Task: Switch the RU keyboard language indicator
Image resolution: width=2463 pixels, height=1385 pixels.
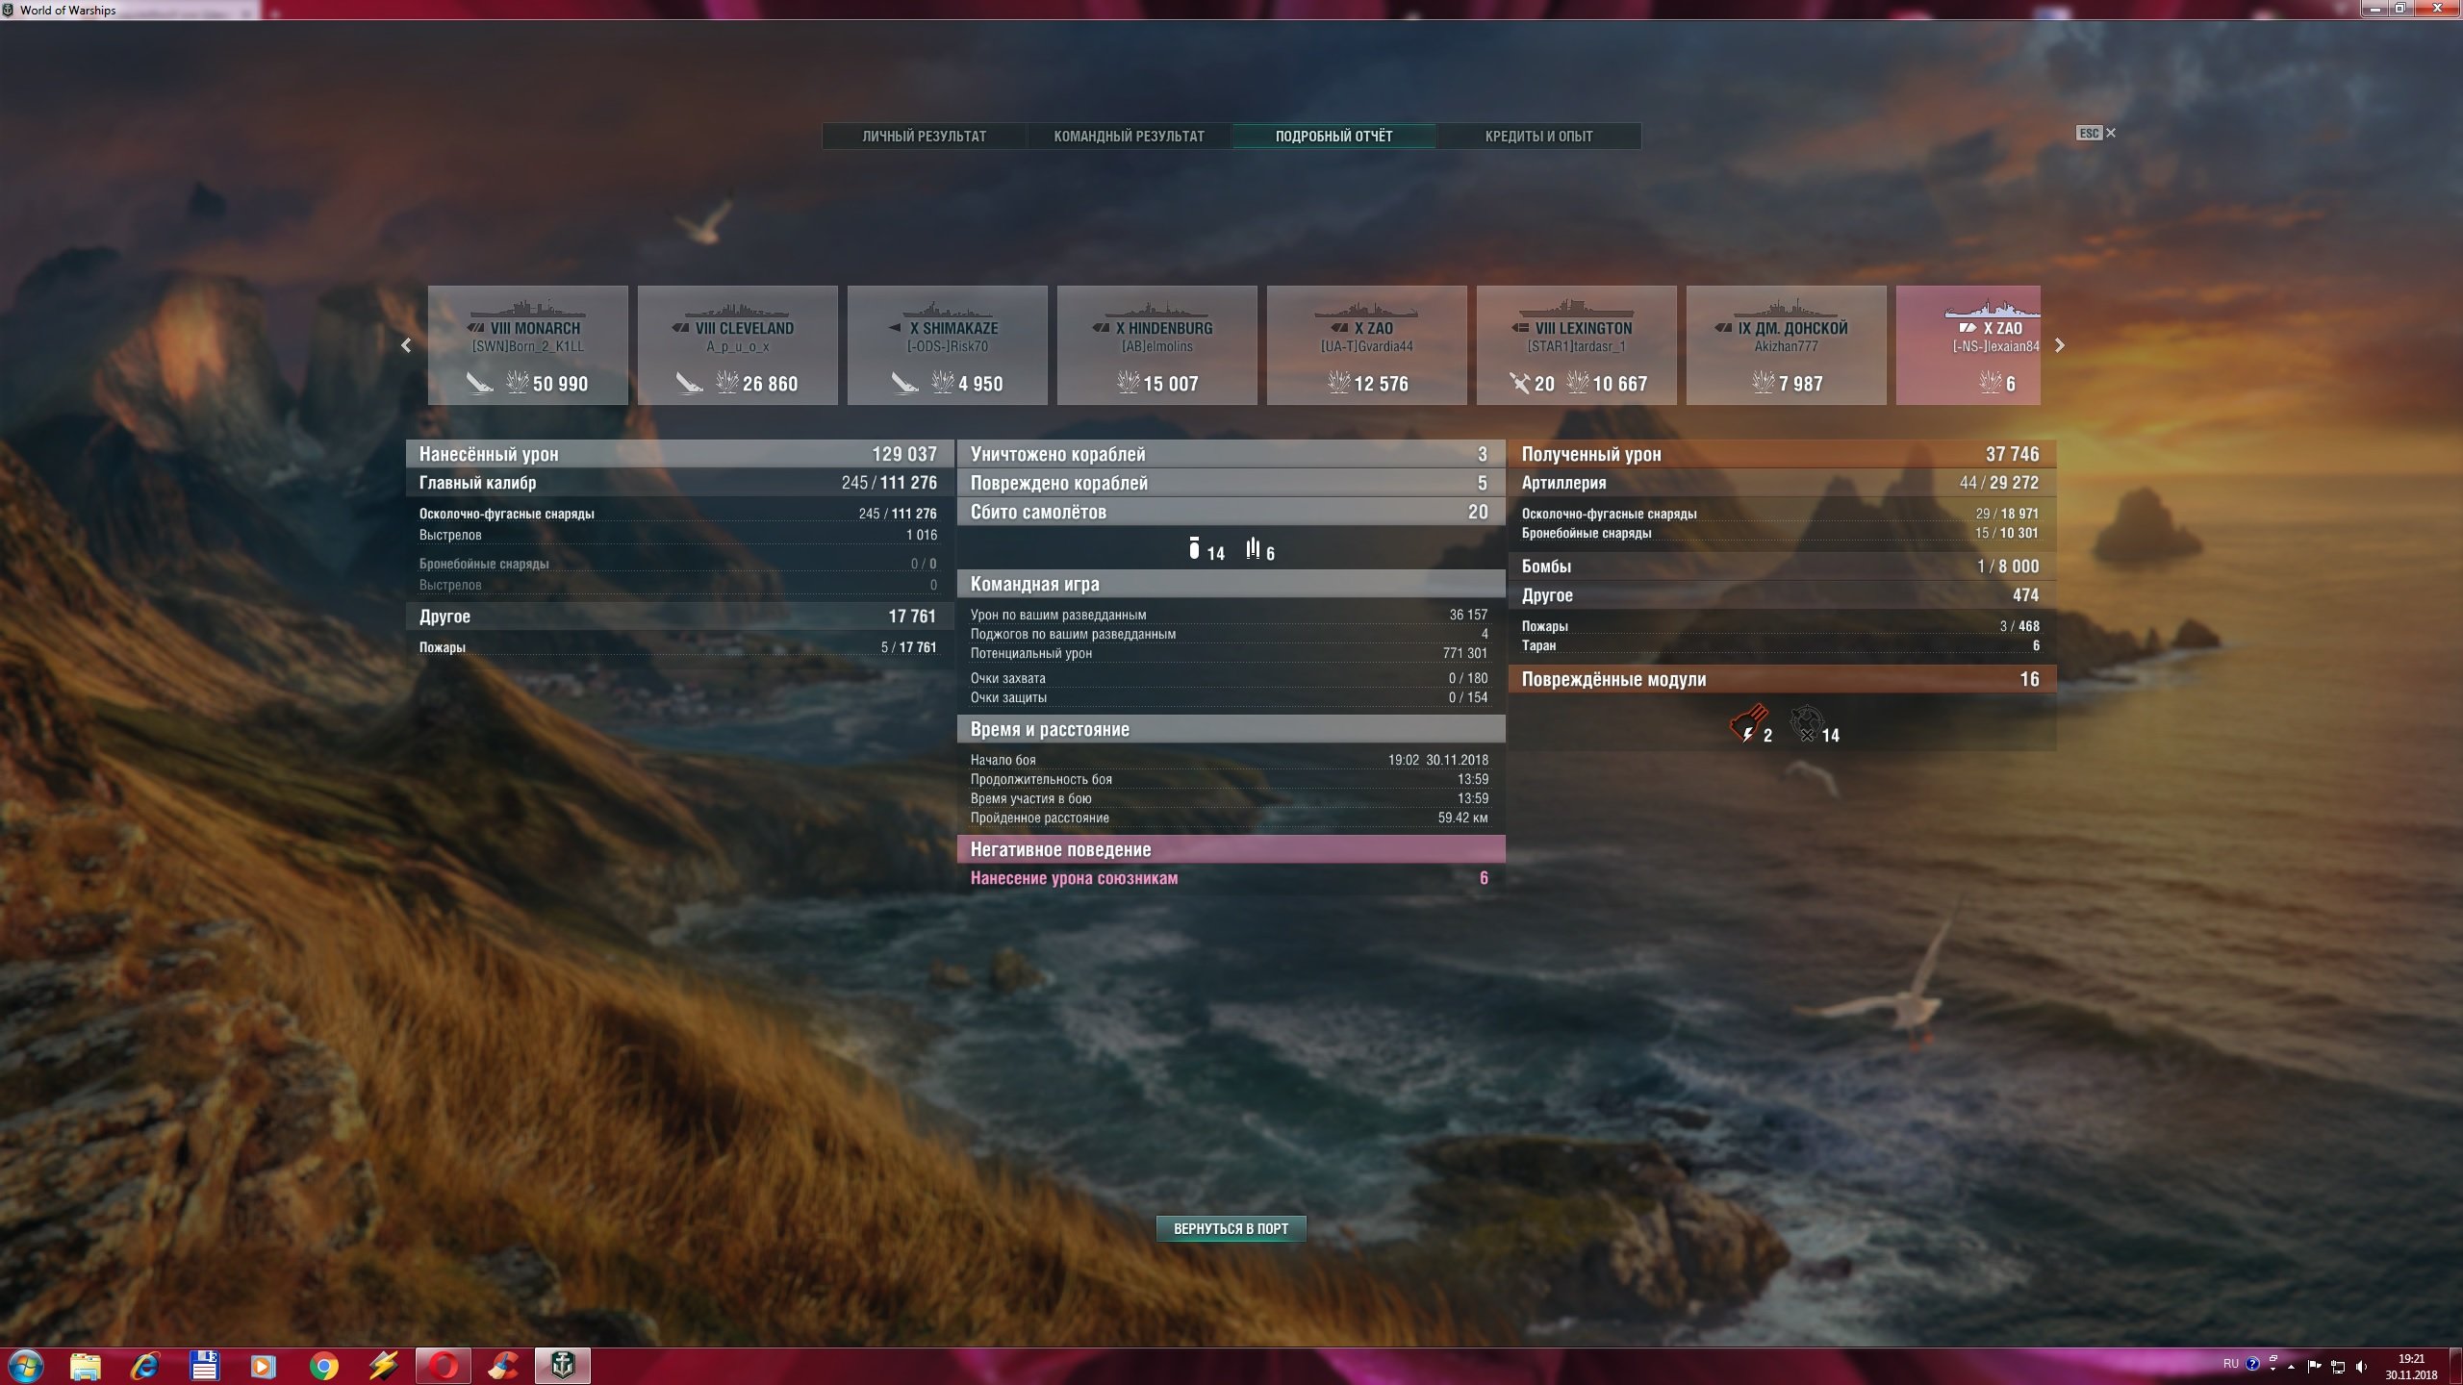Action: 2231,1364
